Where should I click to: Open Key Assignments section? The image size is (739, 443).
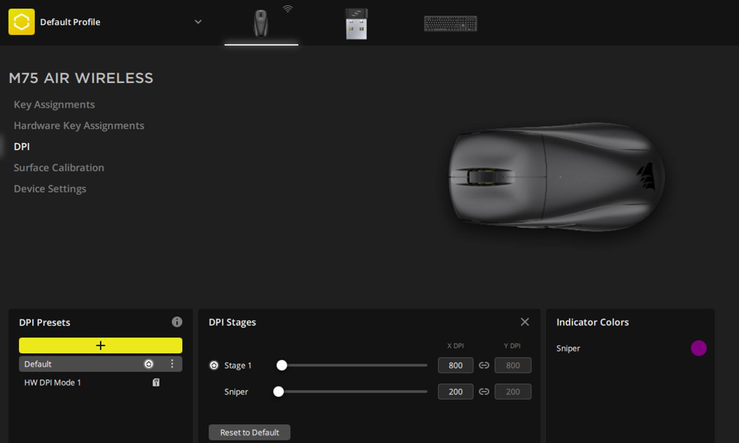pyautogui.click(x=54, y=105)
